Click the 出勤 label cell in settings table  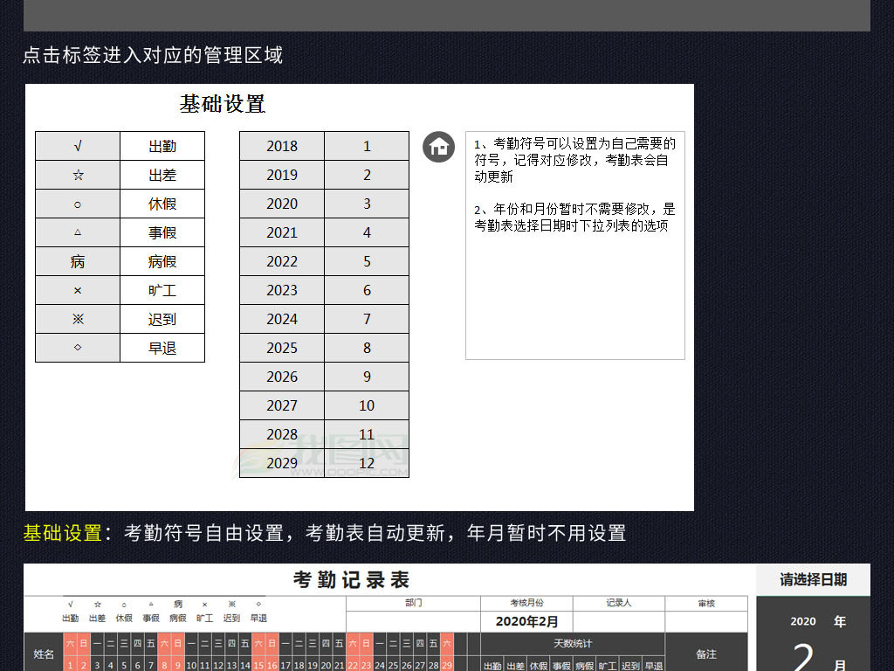click(x=162, y=146)
